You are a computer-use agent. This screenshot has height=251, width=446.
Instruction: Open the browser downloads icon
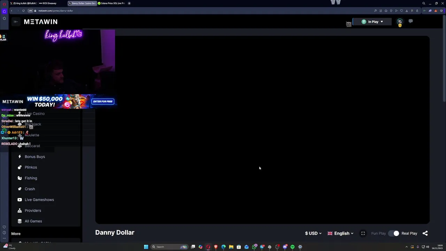coord(407,11)
